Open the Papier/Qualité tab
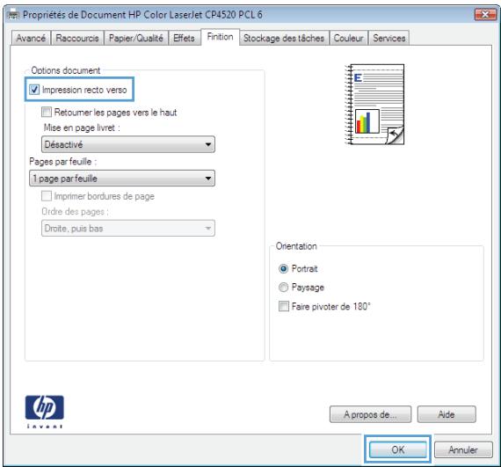Viewport: 501px width, 467px height. click(136, 38)
